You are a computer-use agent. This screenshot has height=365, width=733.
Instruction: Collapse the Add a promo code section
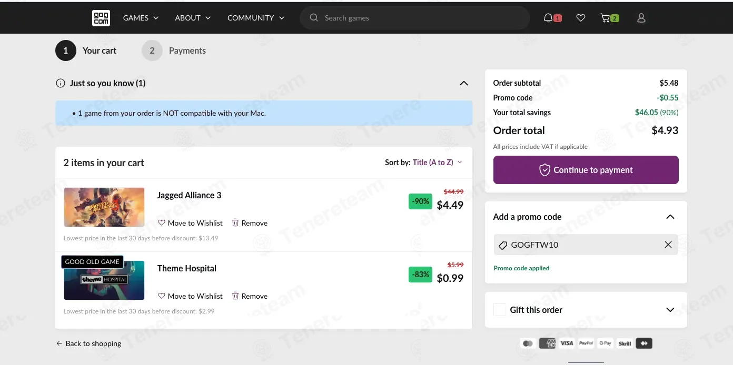click(670, 217)
